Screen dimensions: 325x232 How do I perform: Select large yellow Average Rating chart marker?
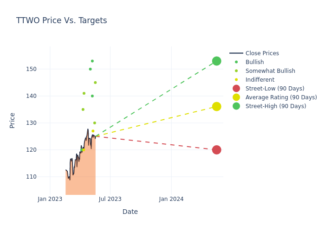point(217,107)
